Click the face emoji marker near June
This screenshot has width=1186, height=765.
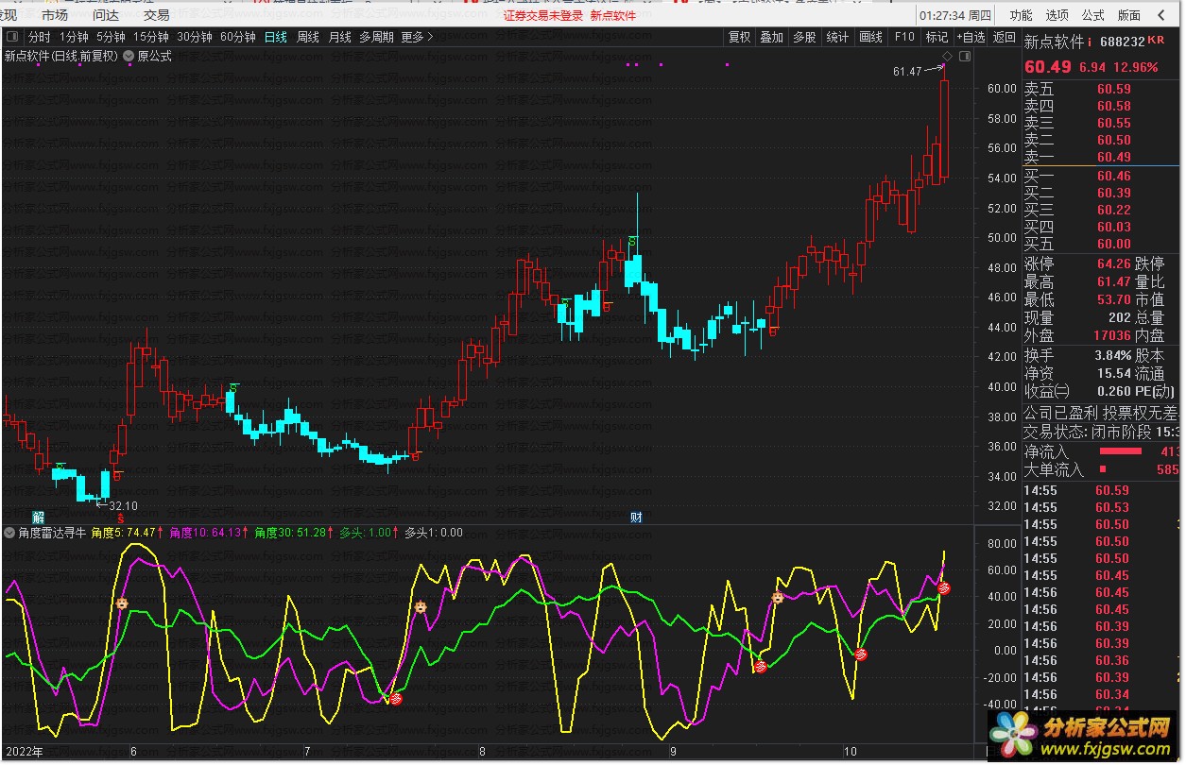pyautogui.click(x=122, y=603)
